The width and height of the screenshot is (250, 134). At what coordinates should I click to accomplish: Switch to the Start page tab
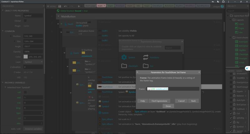[90, 6]
